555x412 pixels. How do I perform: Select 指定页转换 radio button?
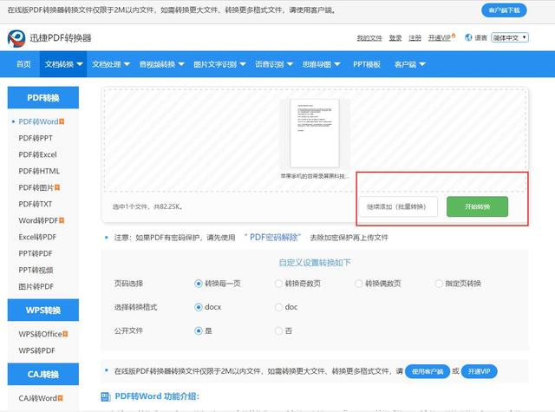click(439, 284)
